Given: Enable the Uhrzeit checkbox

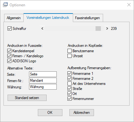Looking at the screenshot, I should pos(69,56).
